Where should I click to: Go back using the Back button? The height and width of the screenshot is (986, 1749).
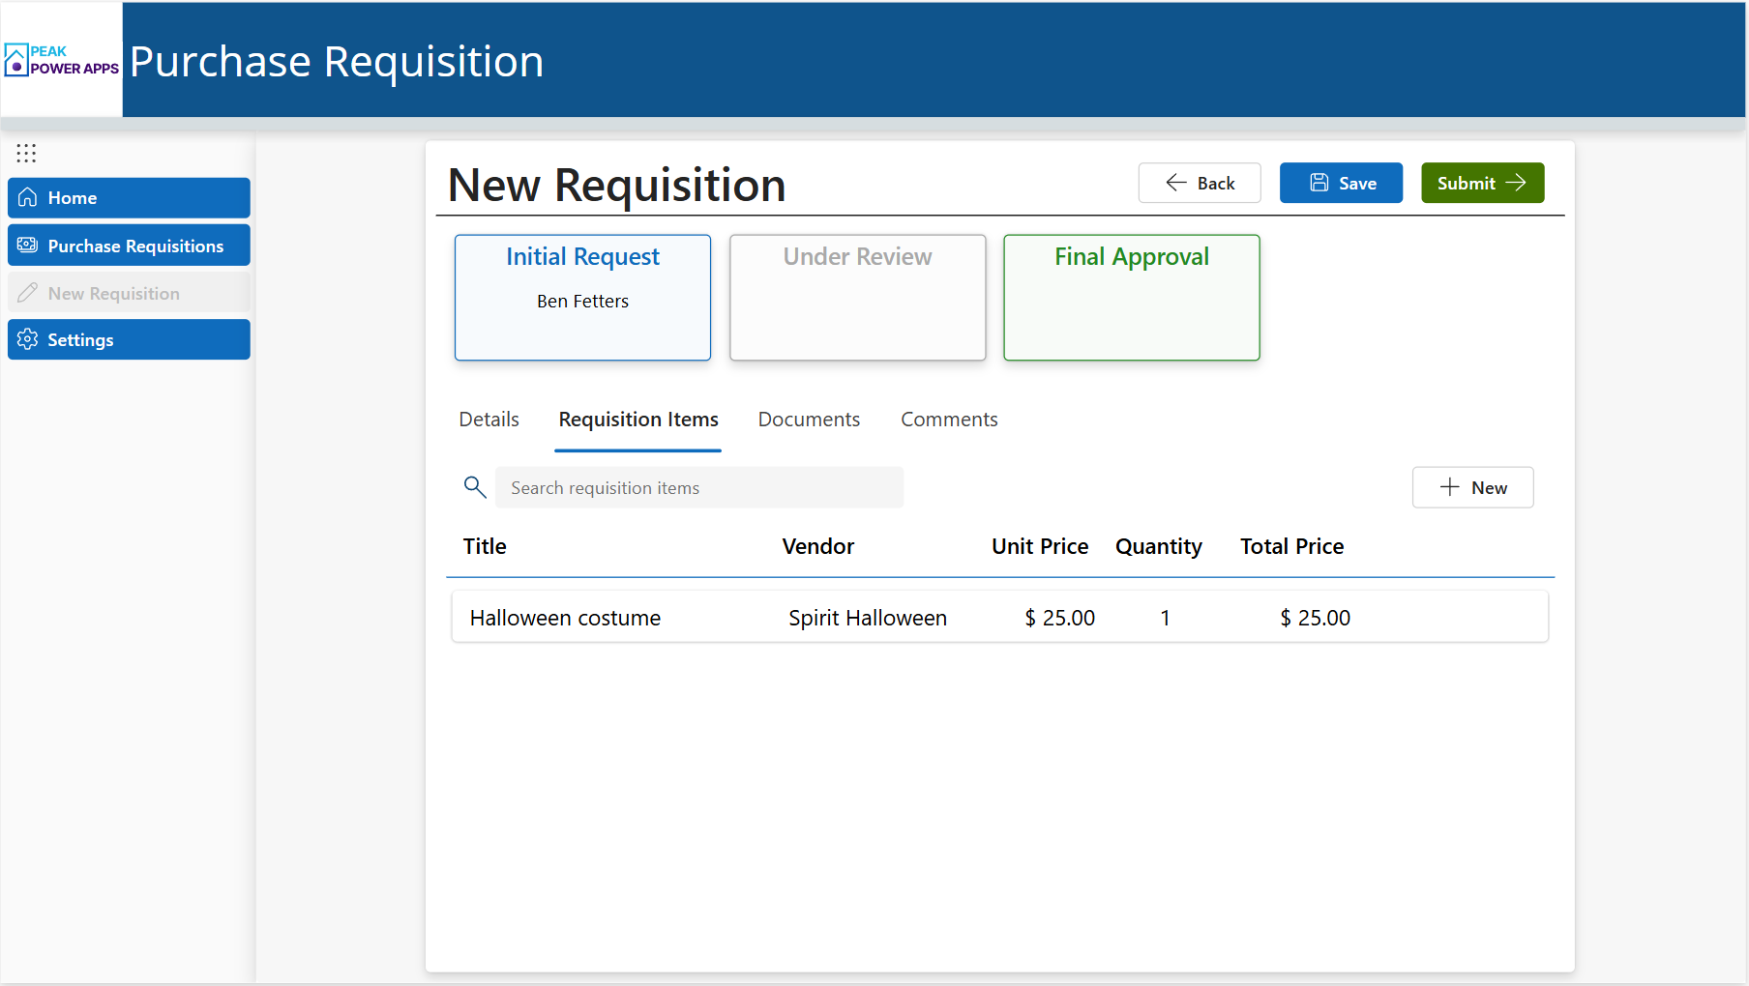point(1200,183)
